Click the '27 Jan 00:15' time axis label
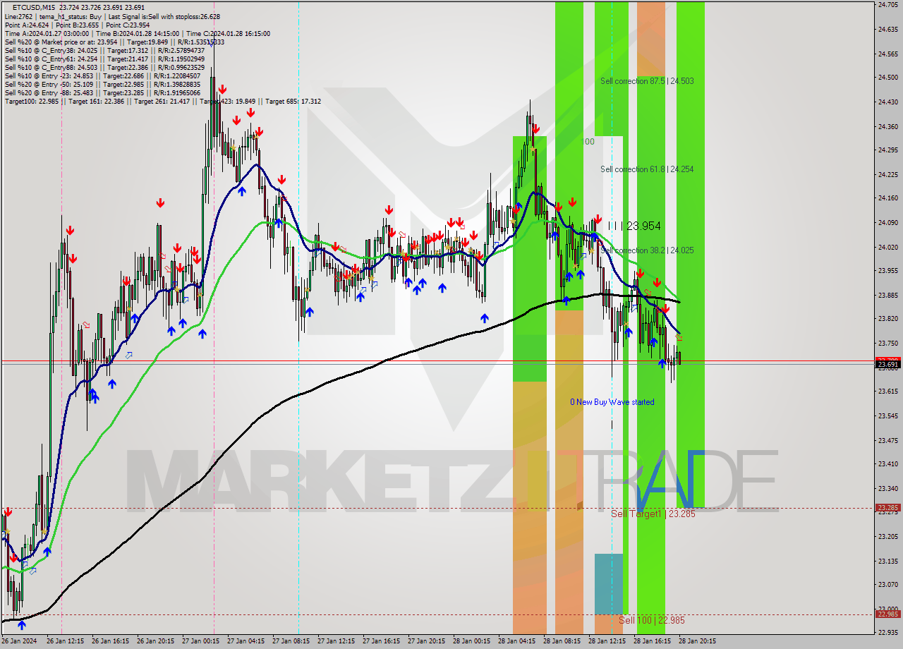Viewport: 903px width, 649px height. (200, 641)
